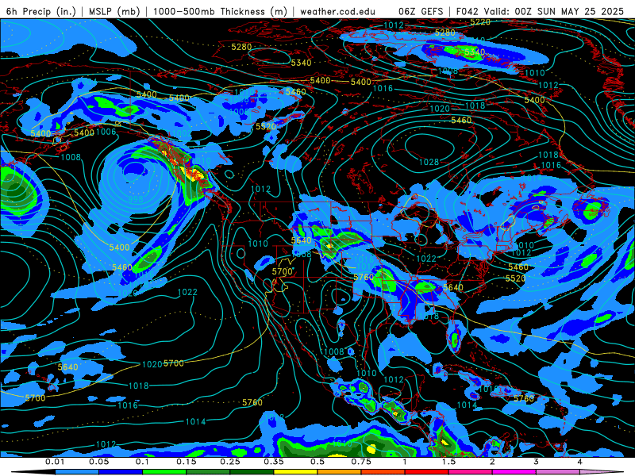Viewport: 635px width, 476px height.
Task: Click the "6h Precip (in.)" header label
Action: tap(41, 11)
